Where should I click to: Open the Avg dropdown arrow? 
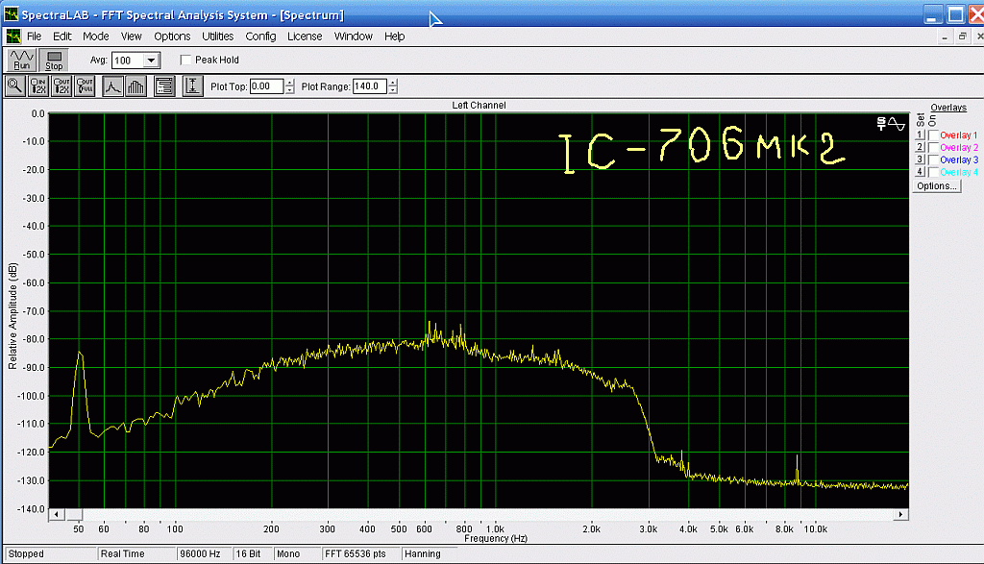(151, 61)
